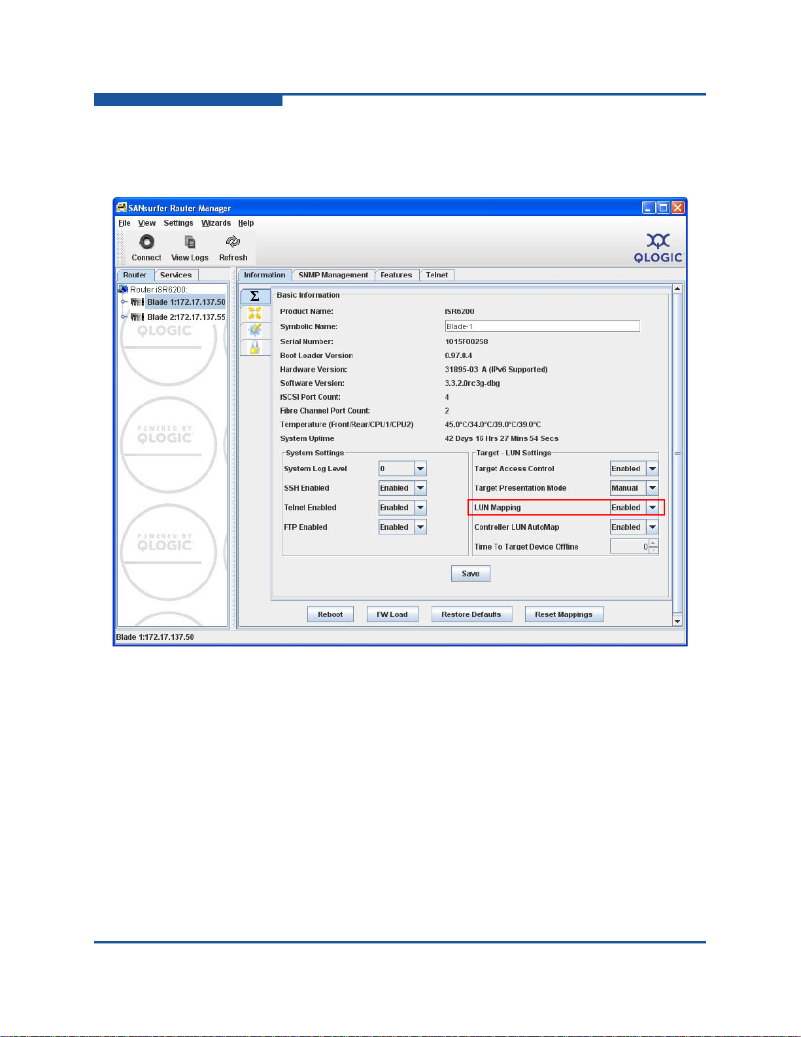
Task: Open the padlock side icon
Action: pos(255,347)
